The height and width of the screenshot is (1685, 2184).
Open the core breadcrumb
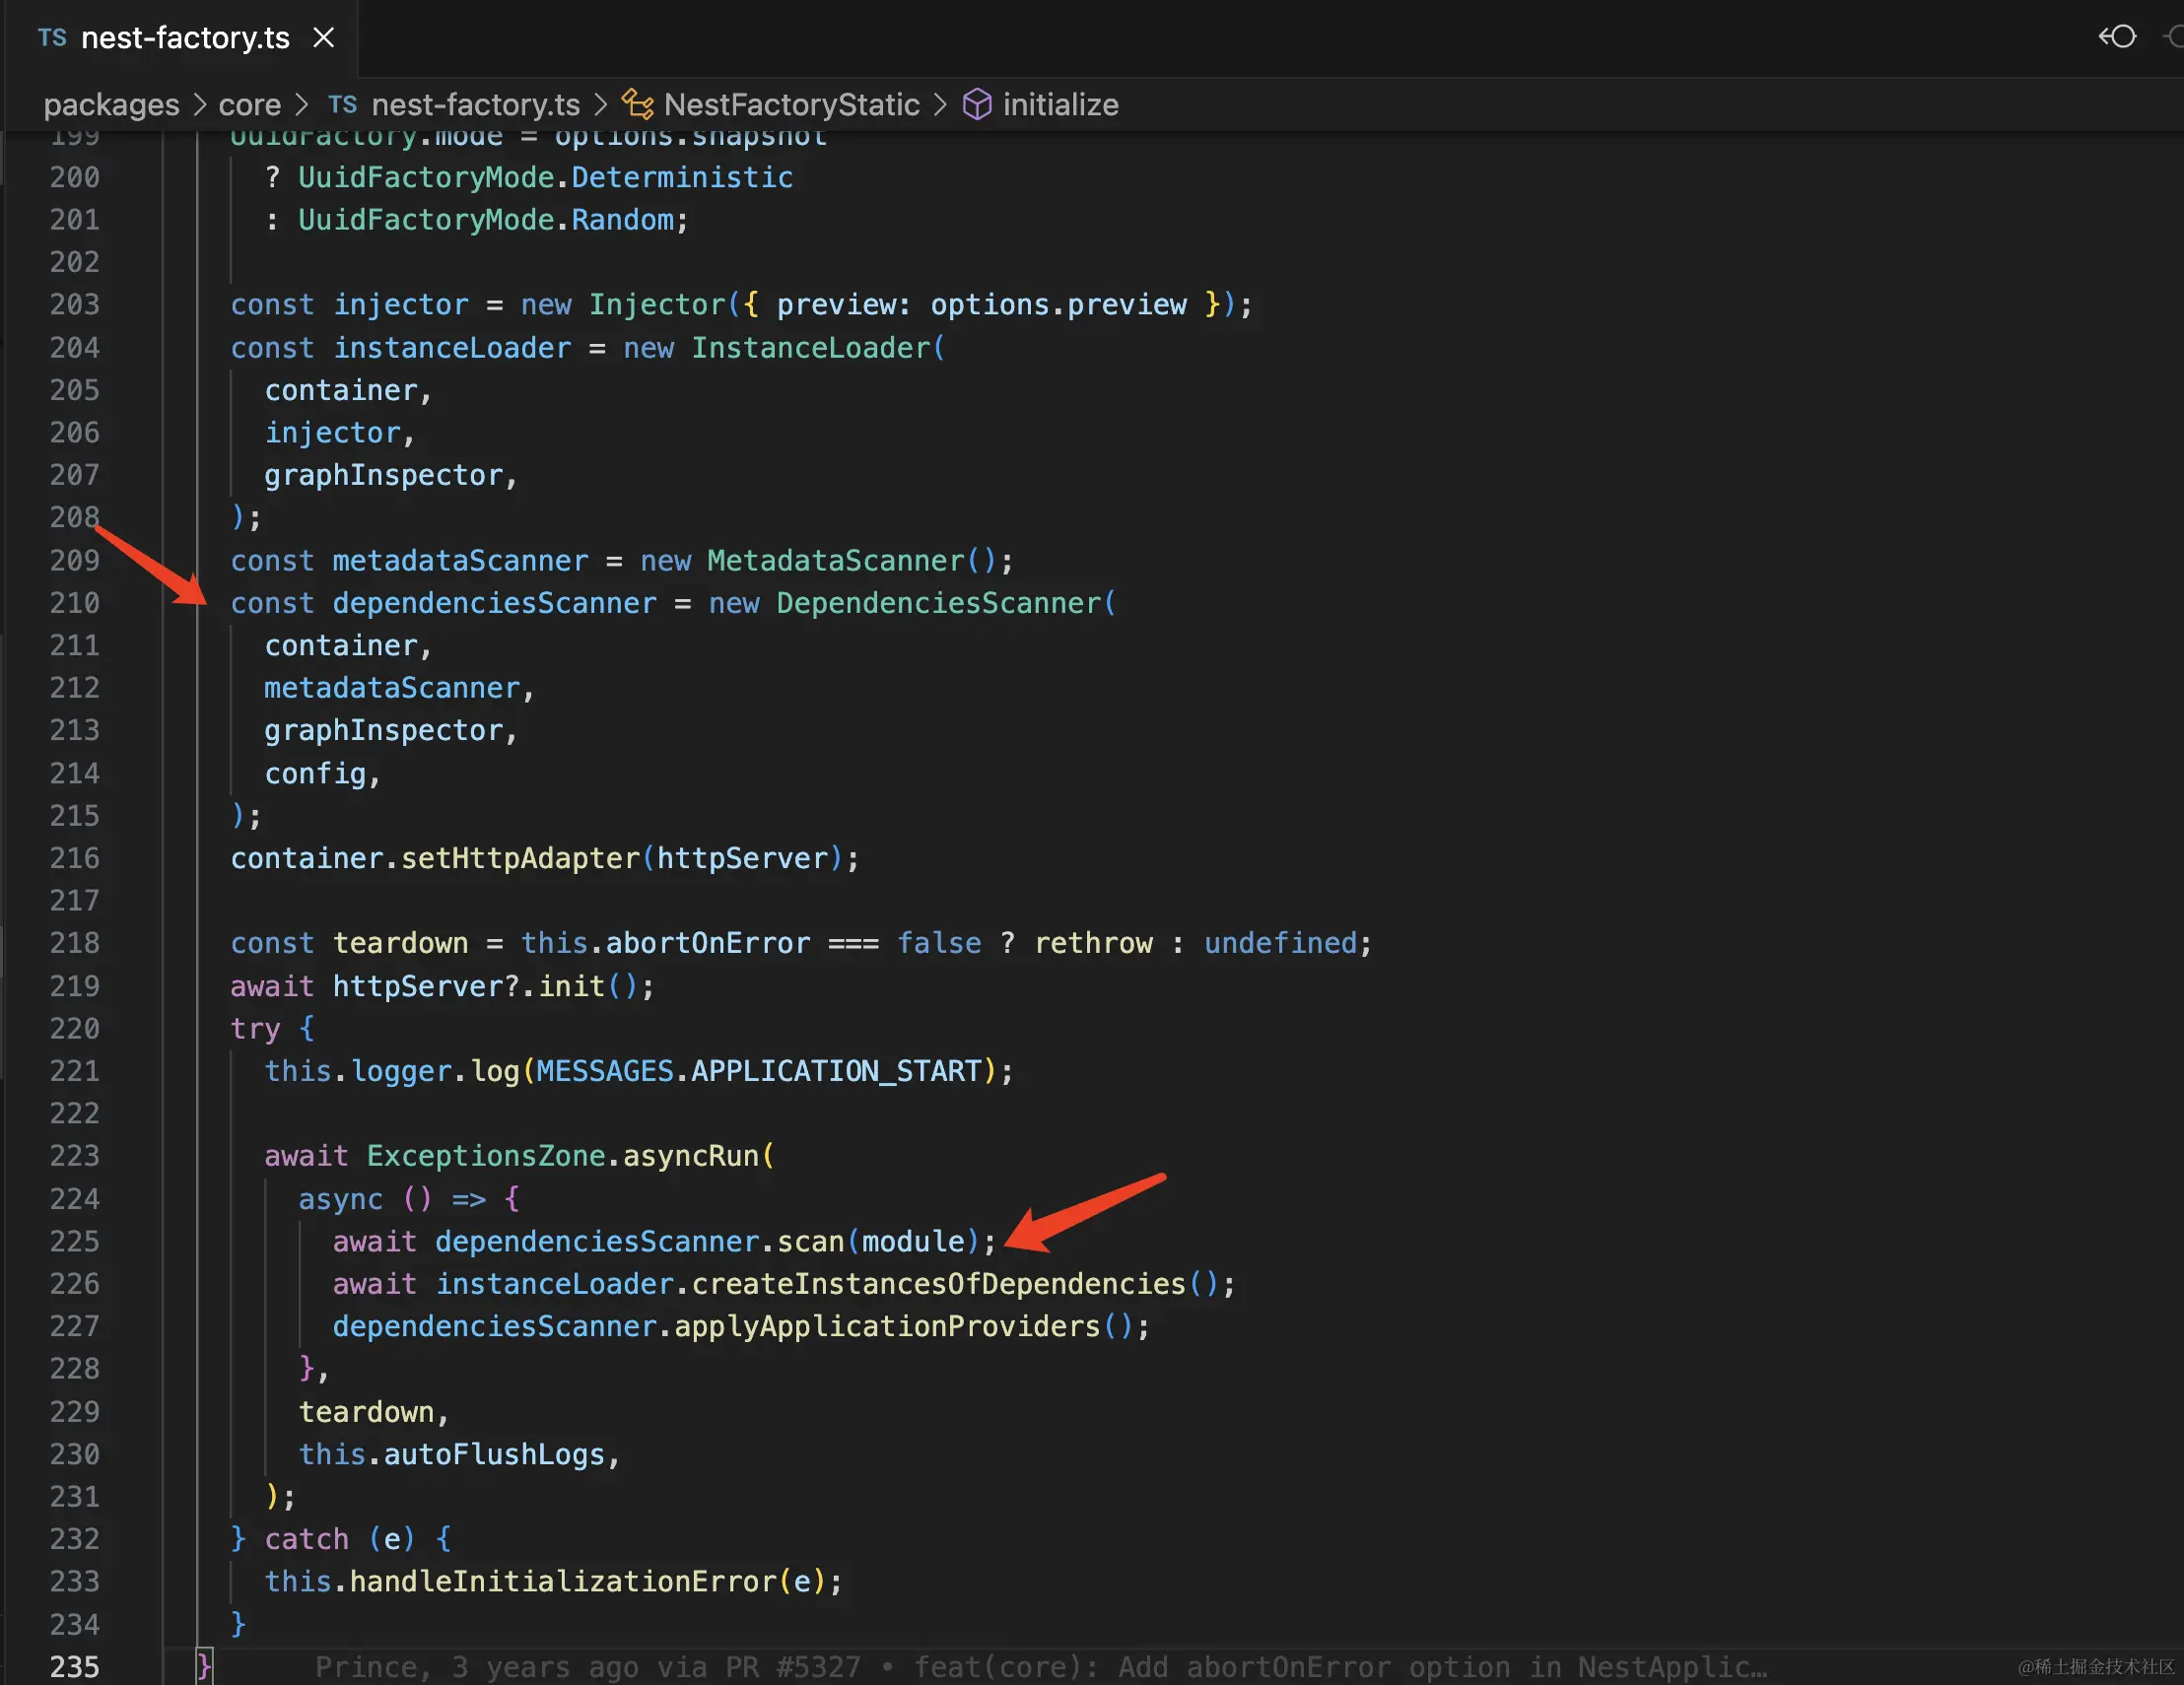(x=250, y=105)
